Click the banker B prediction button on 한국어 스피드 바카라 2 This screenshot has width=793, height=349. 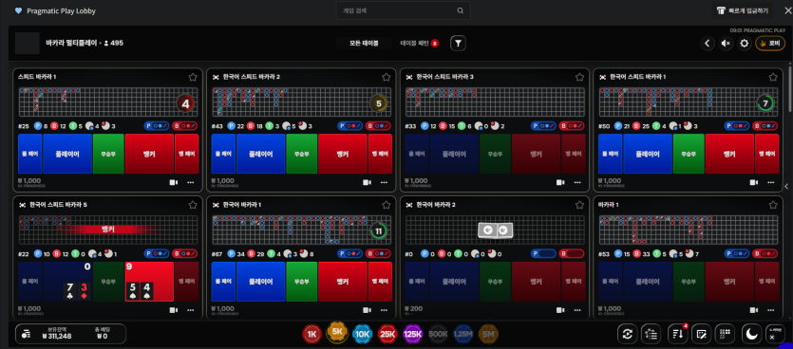(x=379, y=126)
